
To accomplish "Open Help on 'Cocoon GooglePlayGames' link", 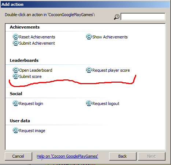I will click(67, 156).
